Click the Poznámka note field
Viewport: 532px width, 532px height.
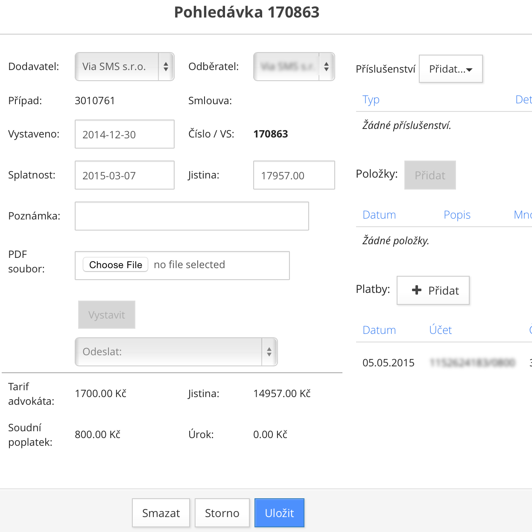(x=192, y=216)
